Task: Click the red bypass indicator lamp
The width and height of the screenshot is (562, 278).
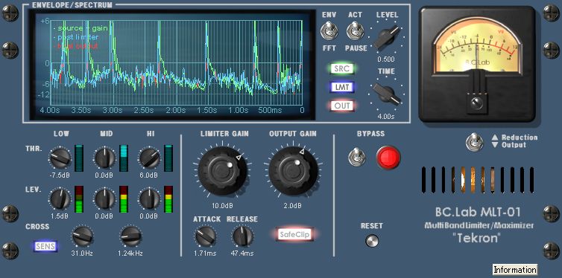Action: (388, 158)
